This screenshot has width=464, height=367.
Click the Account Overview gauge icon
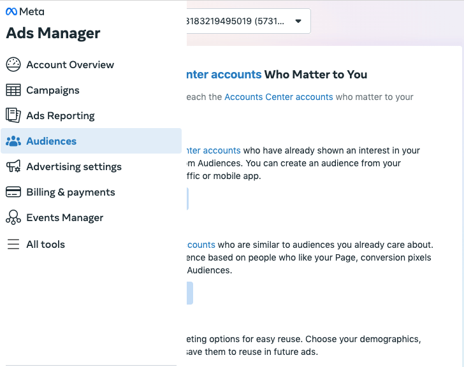click(13, 64)
